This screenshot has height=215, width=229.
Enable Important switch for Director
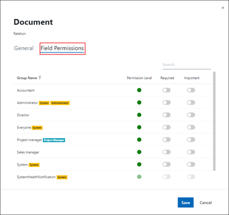(191, 115)
